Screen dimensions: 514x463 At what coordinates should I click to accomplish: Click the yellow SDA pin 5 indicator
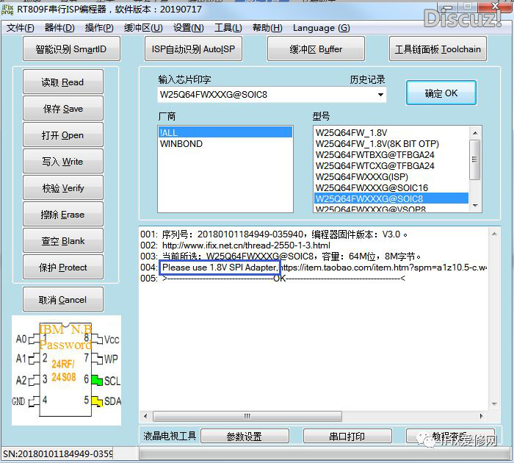[x=97, y=401]
